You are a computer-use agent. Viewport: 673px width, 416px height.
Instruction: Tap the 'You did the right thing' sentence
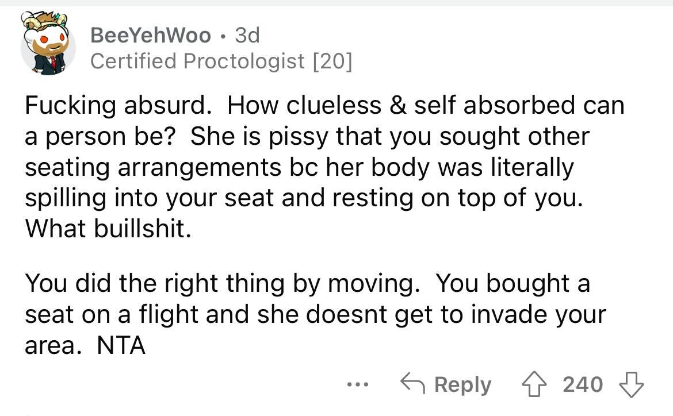[x=223, y=283]
